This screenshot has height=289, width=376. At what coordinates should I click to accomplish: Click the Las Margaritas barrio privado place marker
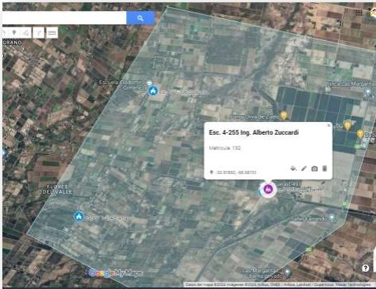click(x=288, y=272)
